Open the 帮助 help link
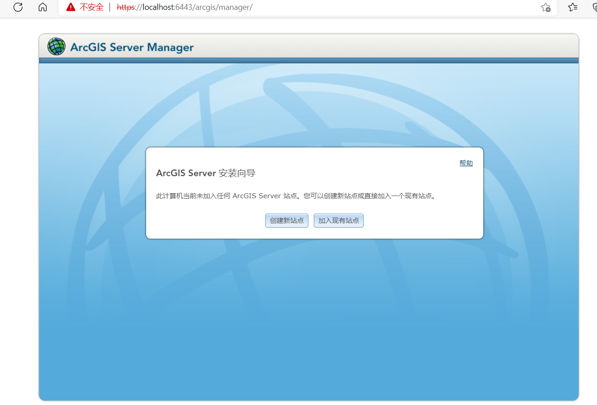 pyautogui.click(x=466, y=163)
